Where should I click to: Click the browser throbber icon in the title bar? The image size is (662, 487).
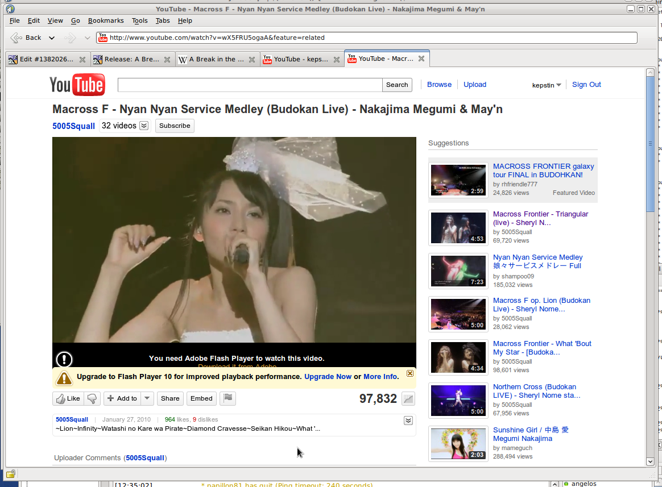[x=11, y=9]
